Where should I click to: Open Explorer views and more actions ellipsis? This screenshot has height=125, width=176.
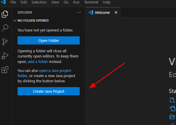[79, 12]
